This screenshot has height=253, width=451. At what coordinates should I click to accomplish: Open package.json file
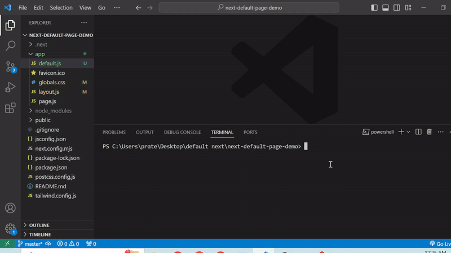coord(58,168)
